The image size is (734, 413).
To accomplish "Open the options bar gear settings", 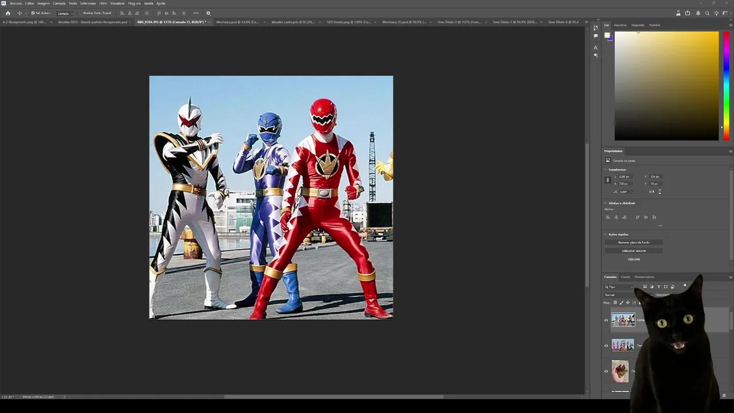I will tap(208, 13).
